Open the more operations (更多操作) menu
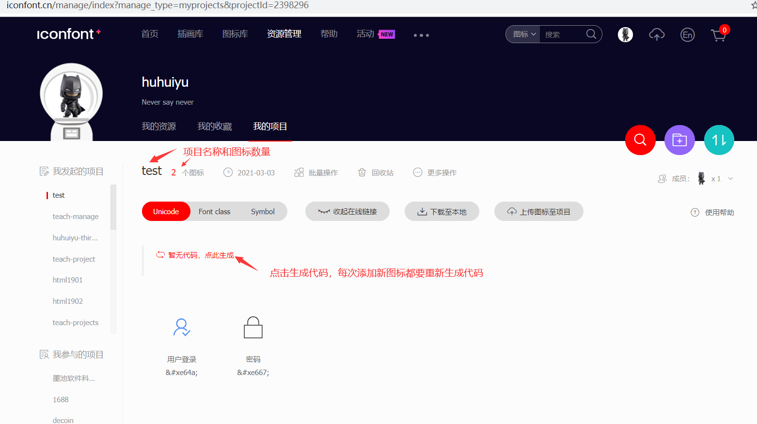The height and width of the screenshot is (424, 757). [435, 173]
